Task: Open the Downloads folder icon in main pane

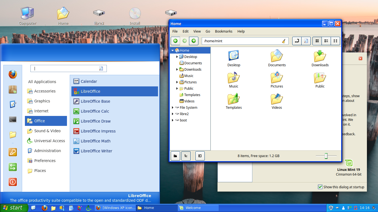Action: 320,56
